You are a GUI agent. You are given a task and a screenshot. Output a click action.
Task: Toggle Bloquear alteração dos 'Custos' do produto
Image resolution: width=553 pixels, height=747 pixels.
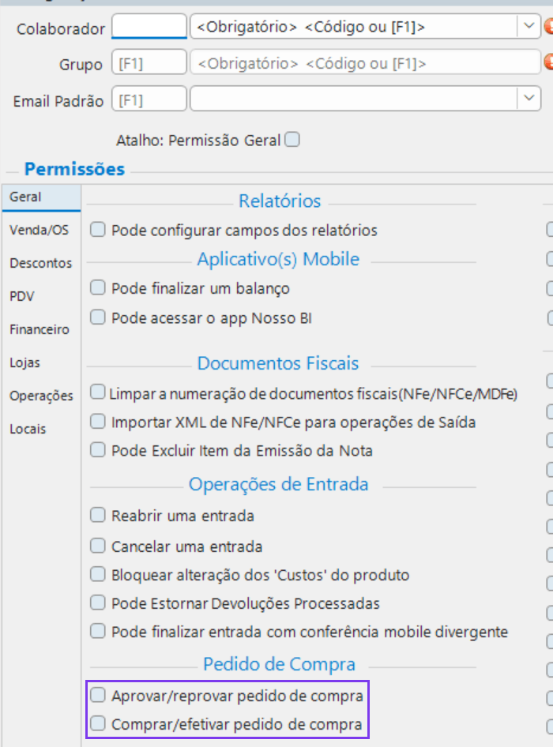(x=98, y=575)
